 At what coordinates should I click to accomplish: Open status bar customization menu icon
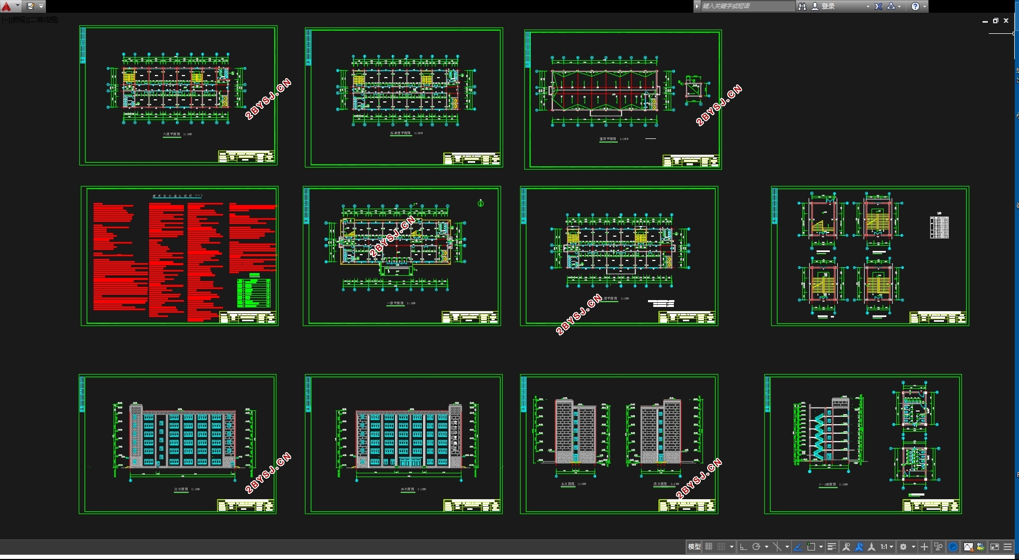(1008, 547)
